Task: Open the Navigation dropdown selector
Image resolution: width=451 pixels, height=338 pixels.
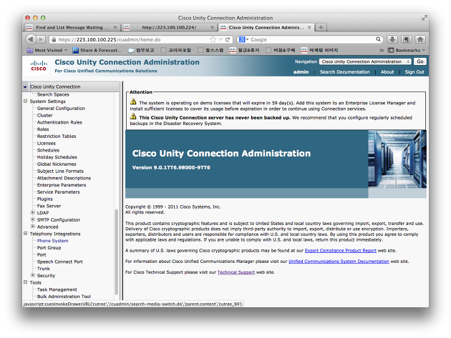Action: coord(365,61)
